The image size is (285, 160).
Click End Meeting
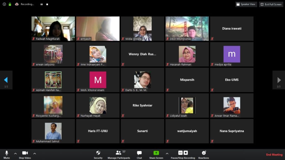point(274,154)
